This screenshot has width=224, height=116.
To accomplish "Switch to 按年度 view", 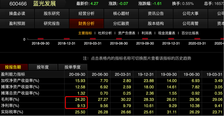I will pos(43,67).
